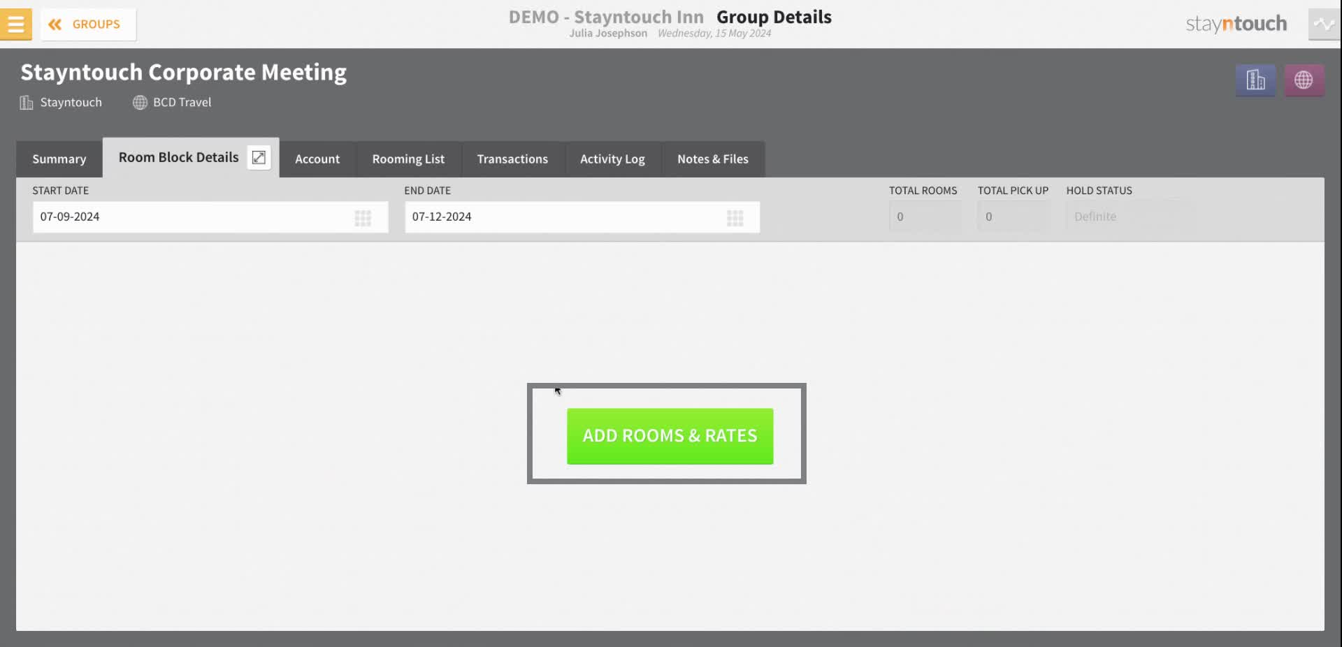Click the Total Rooms value field
Screen dimensions: 1342x647
(x=925, y=217)
